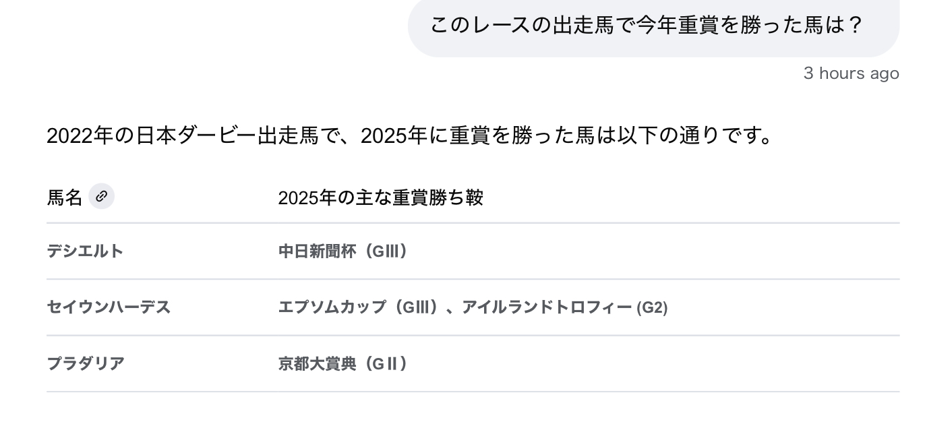925x424 pixels.
Task: Click the user question message bubble
Action: click(x=653, y=26)
